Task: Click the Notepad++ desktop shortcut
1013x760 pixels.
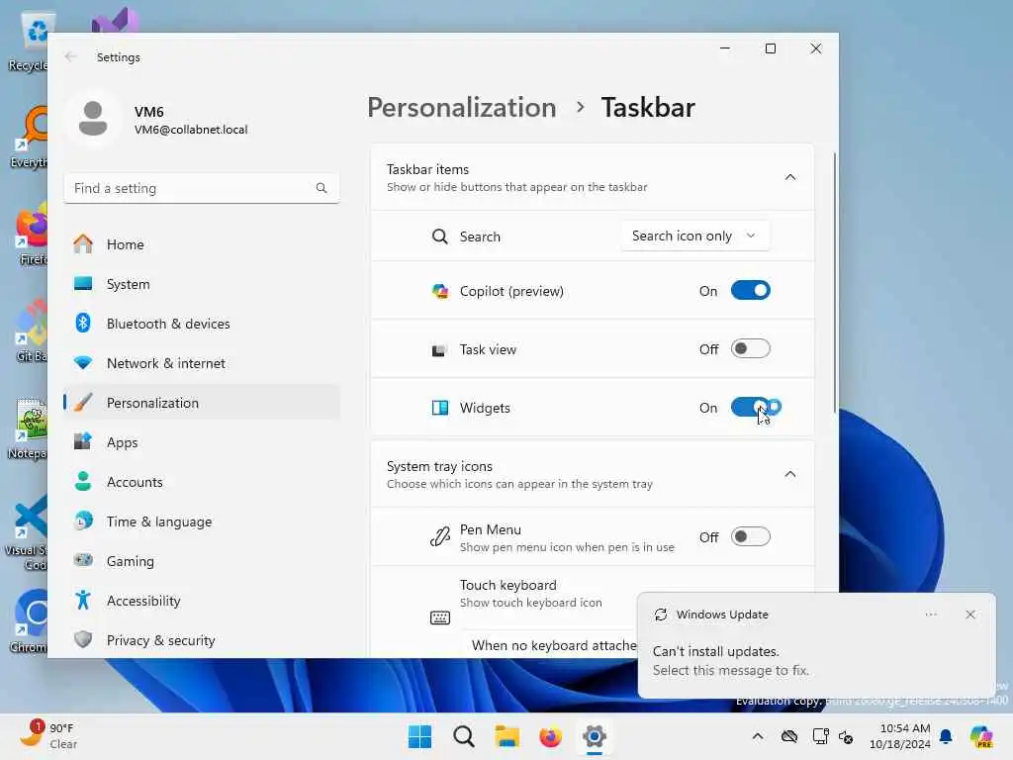Action: pos(29,427)
